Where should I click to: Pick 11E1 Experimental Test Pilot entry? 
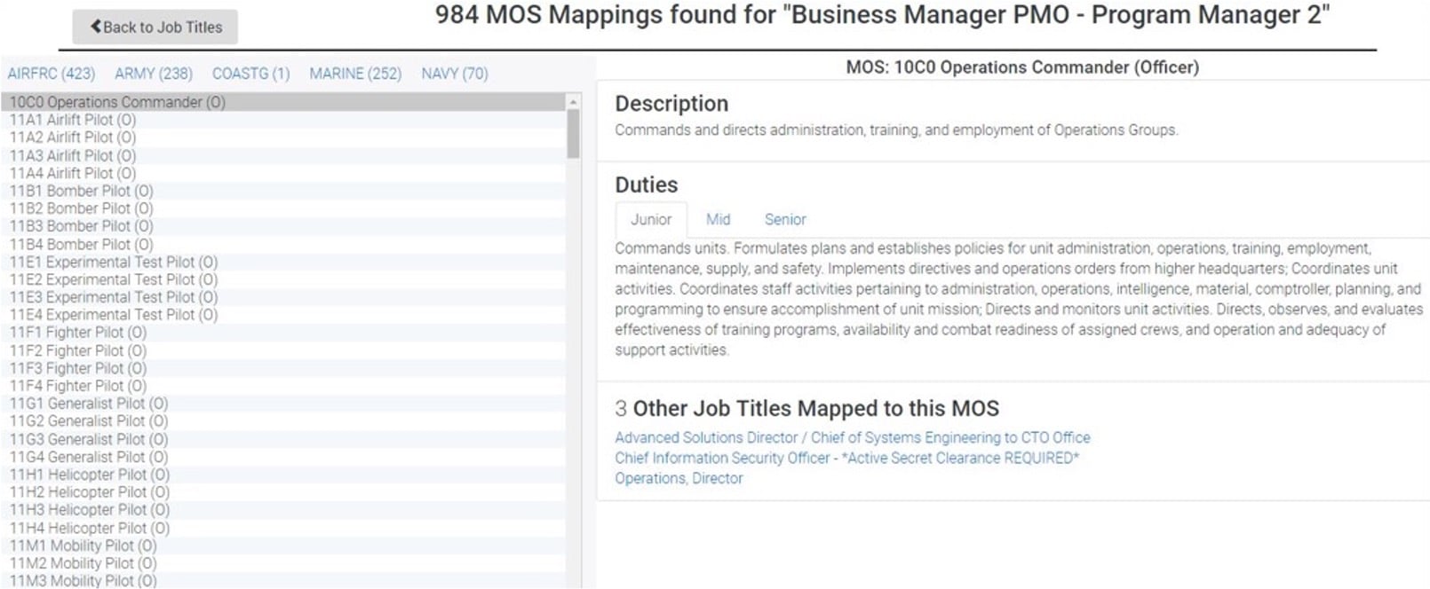[114, 262]
